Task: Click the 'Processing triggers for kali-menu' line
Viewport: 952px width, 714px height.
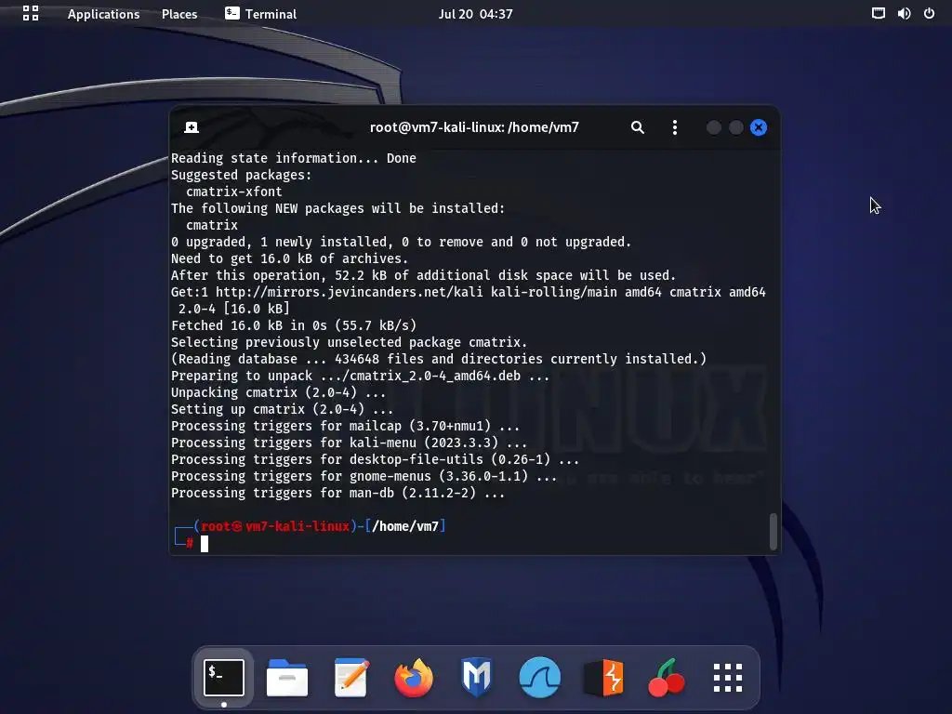Action: click(x=350, y=443)
